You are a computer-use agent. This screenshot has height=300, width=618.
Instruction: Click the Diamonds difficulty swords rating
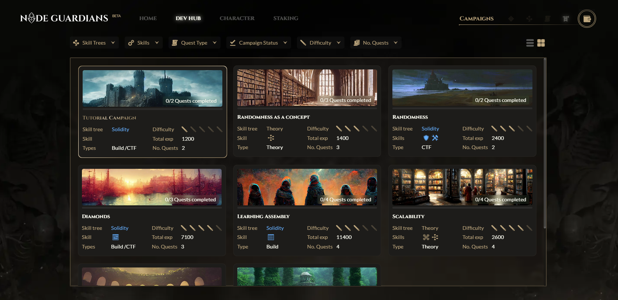tap(201, 228)
